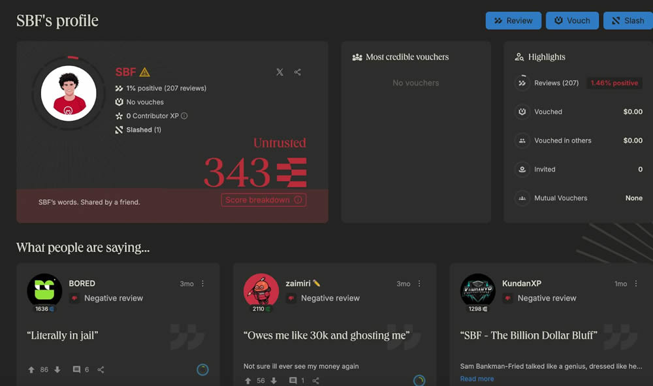The width and height of the screenshot is (653, 386).
Task: Downvote BORED's negative review
Action: [x=57, y=370]
